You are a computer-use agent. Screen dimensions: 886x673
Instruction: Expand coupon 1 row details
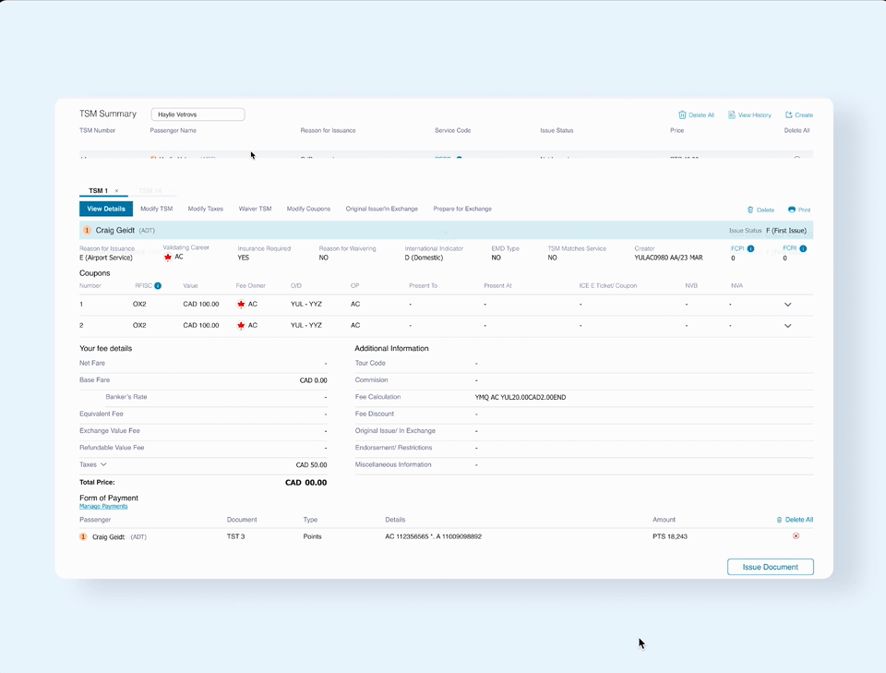(787, 305)
